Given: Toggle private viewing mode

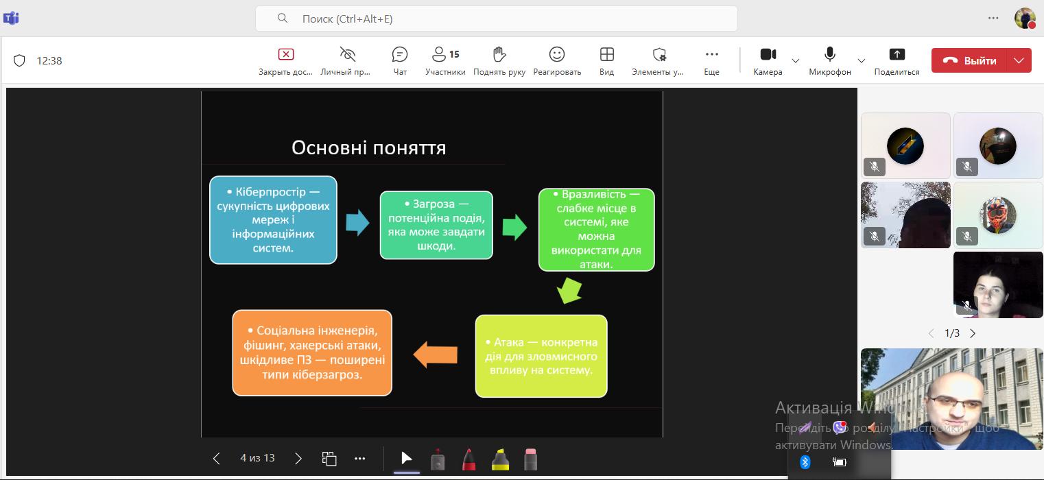Looking at the screenshot, I should click(348, 60).
